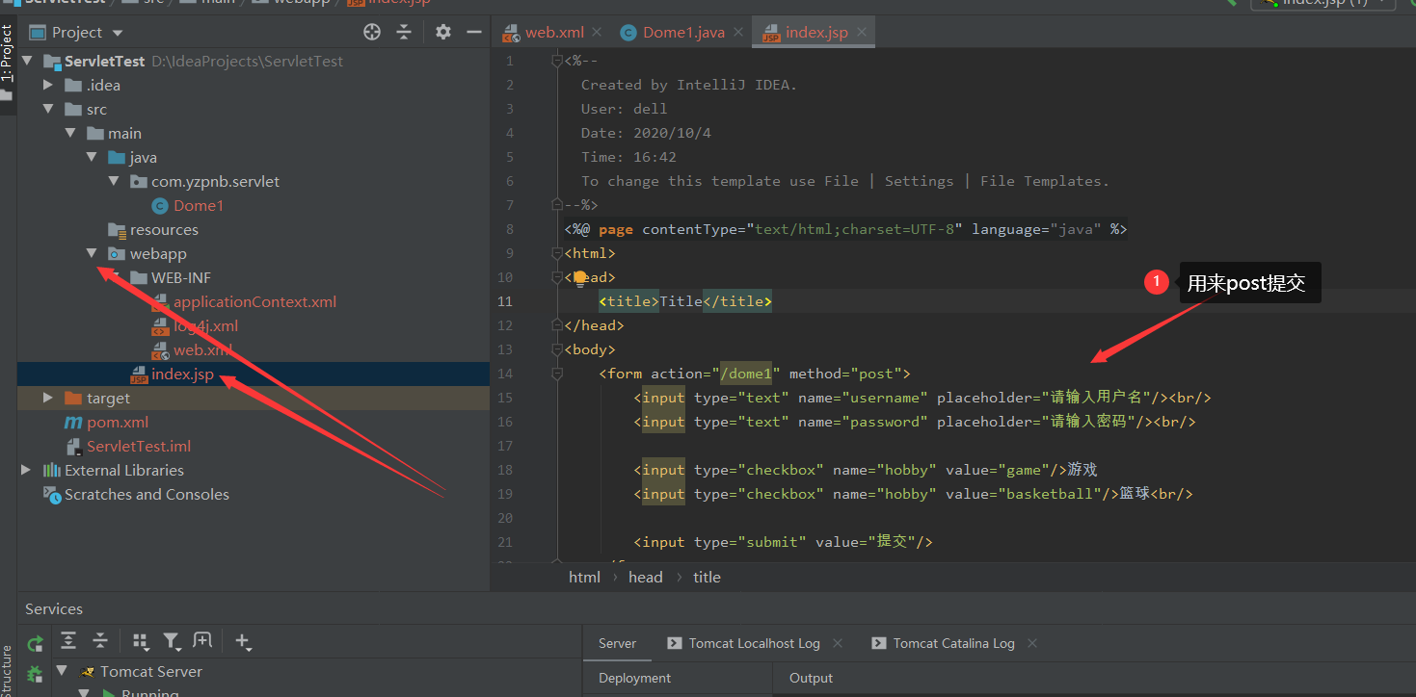Expand the target folder
This screenshot has height=697, width=1416.
(x=48, y=398)
